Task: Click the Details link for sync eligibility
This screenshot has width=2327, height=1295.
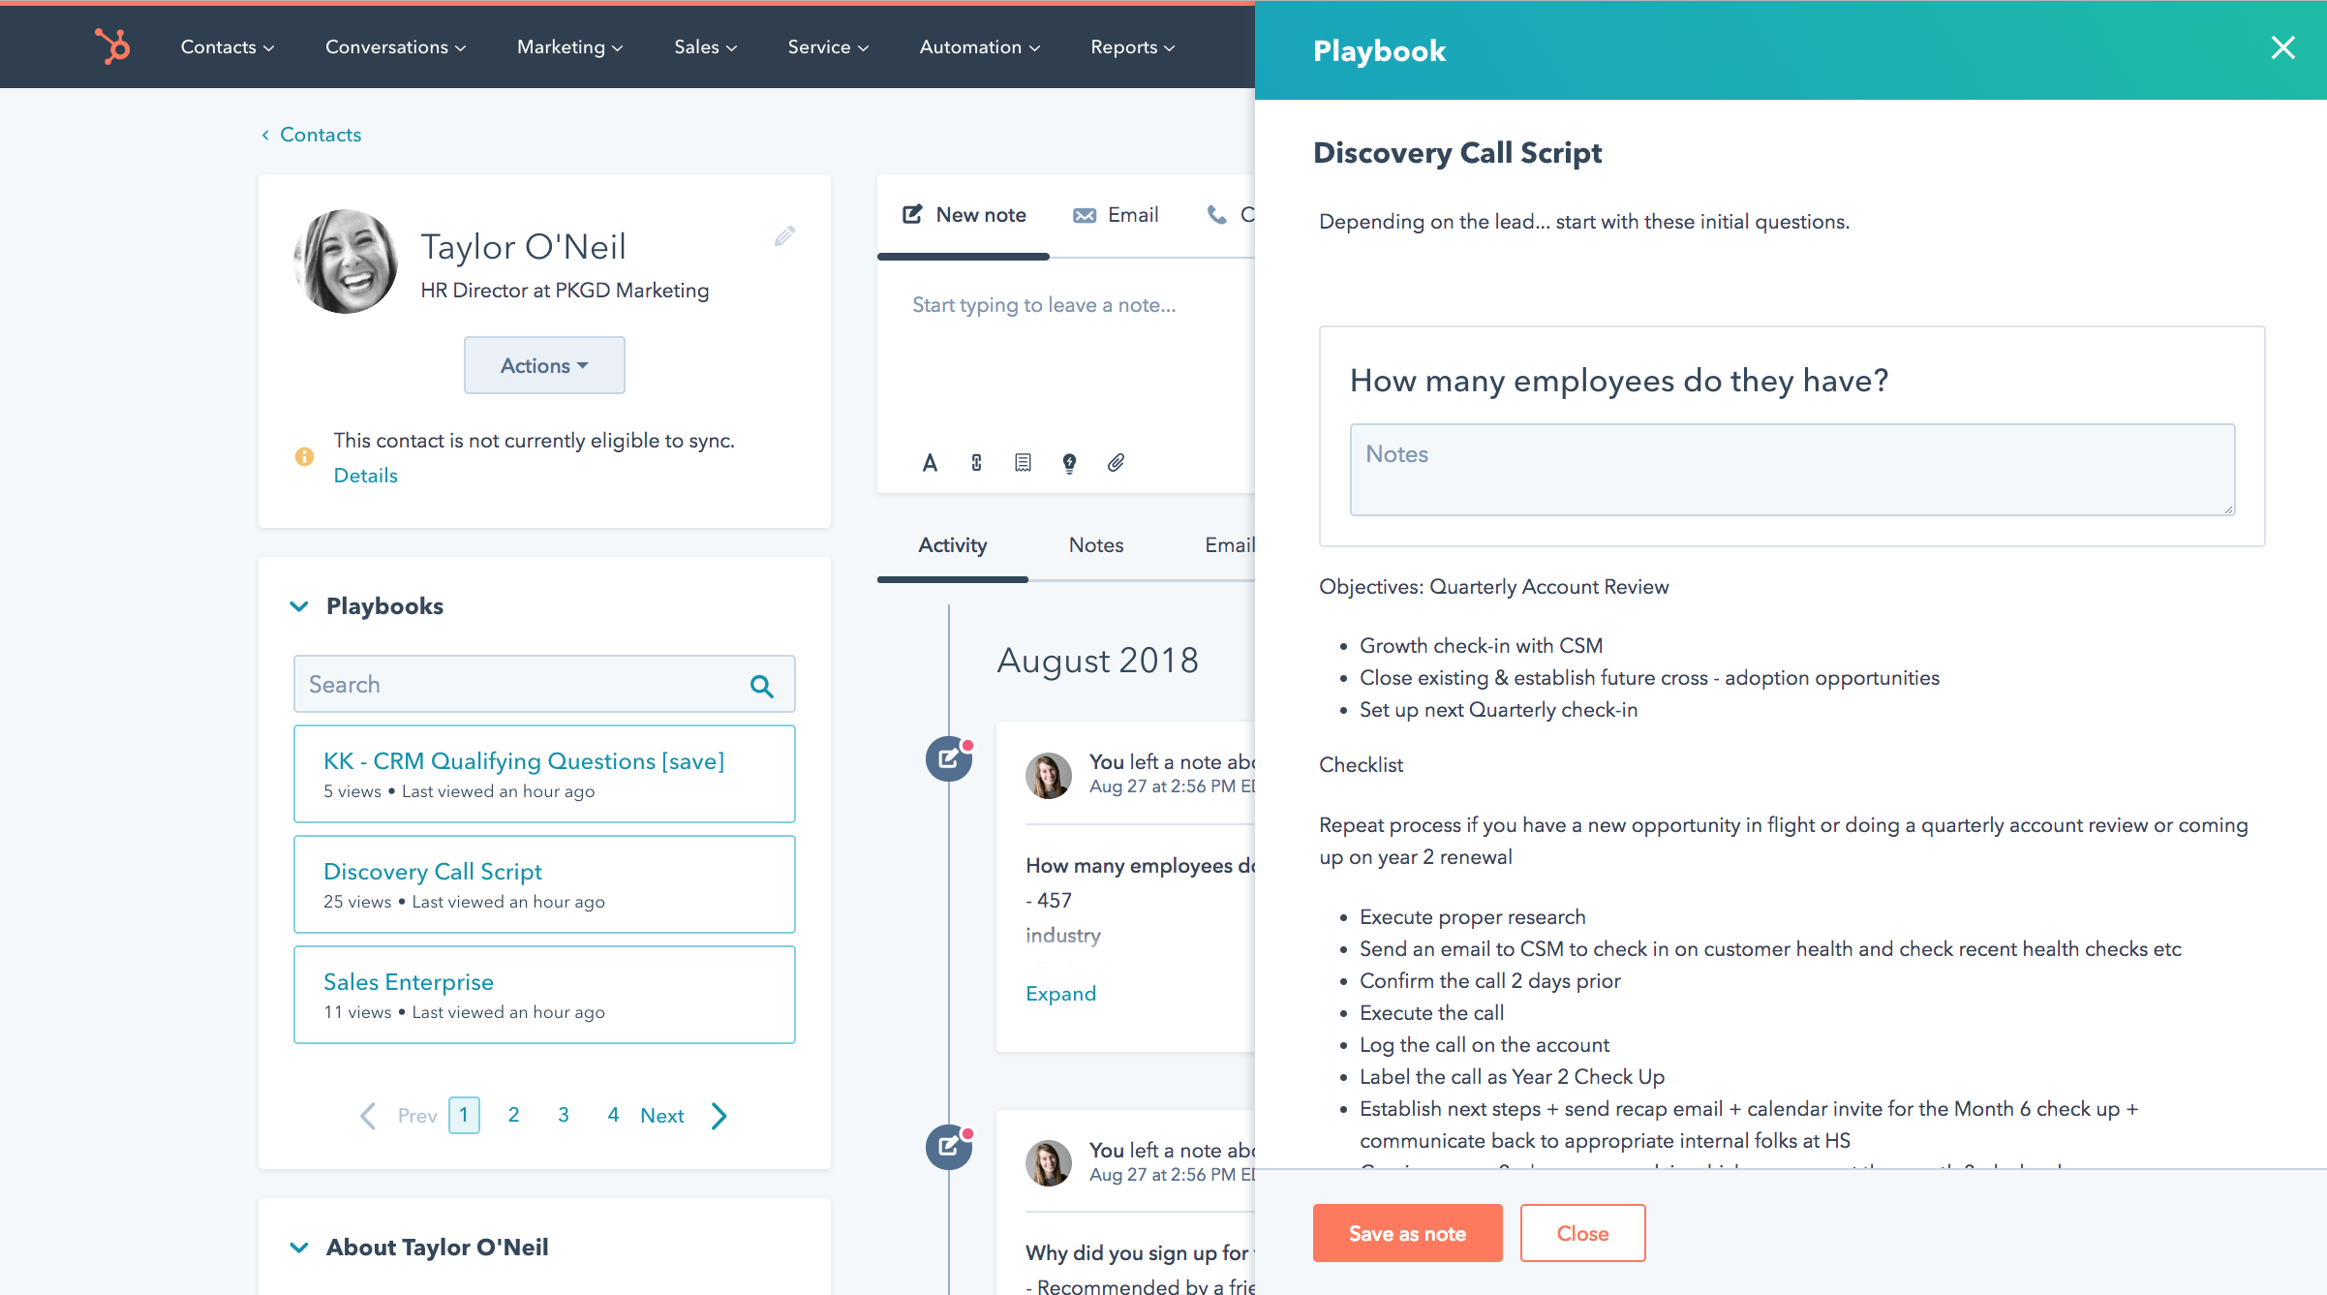Action: pos(363,476)
